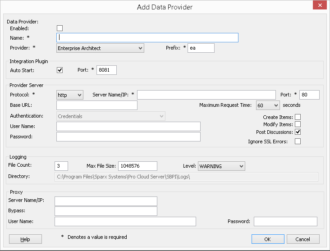Viewport: 330px width, 251px height.
Task: Click into the data provider Name field
Action: point(147,38)
